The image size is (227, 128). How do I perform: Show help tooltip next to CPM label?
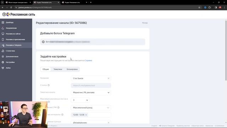[58, 107]
